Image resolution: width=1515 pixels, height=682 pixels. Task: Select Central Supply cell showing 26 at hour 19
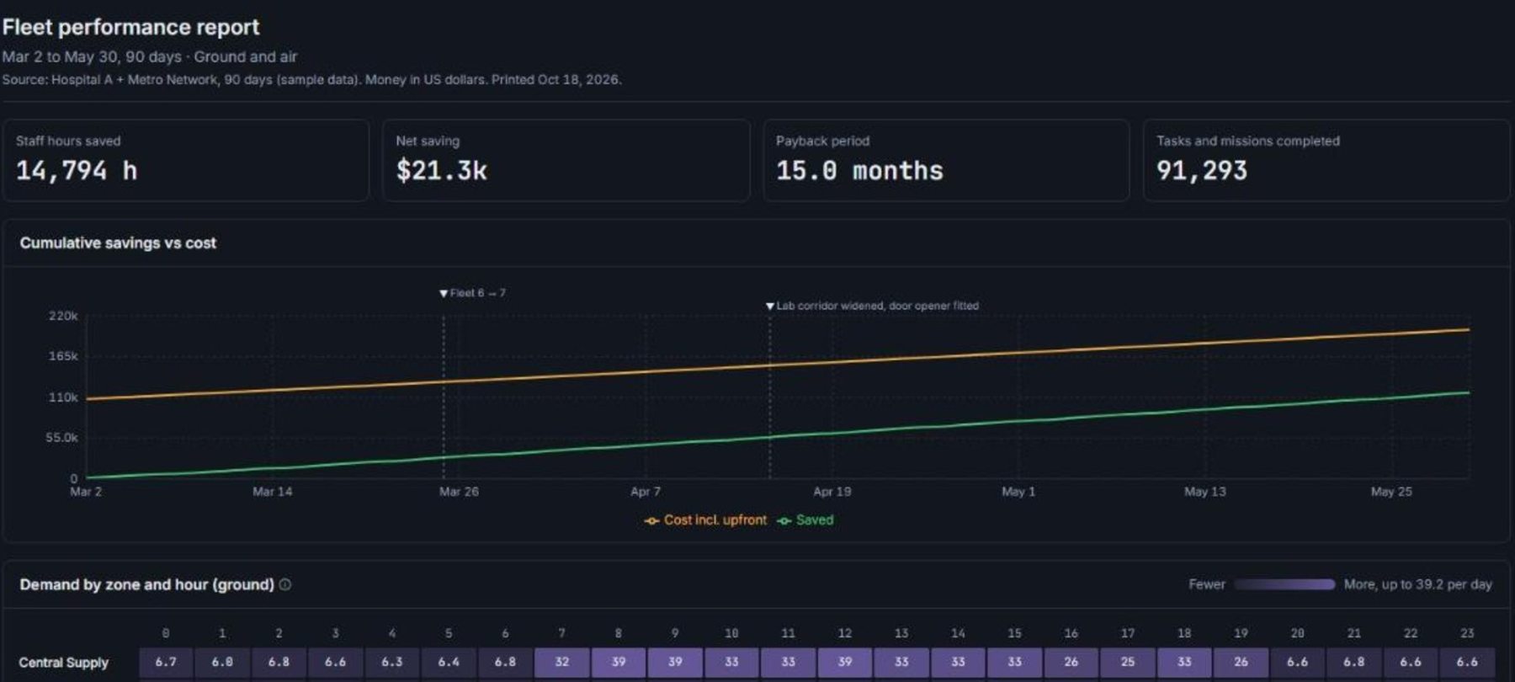click(x=1241, y=663)
